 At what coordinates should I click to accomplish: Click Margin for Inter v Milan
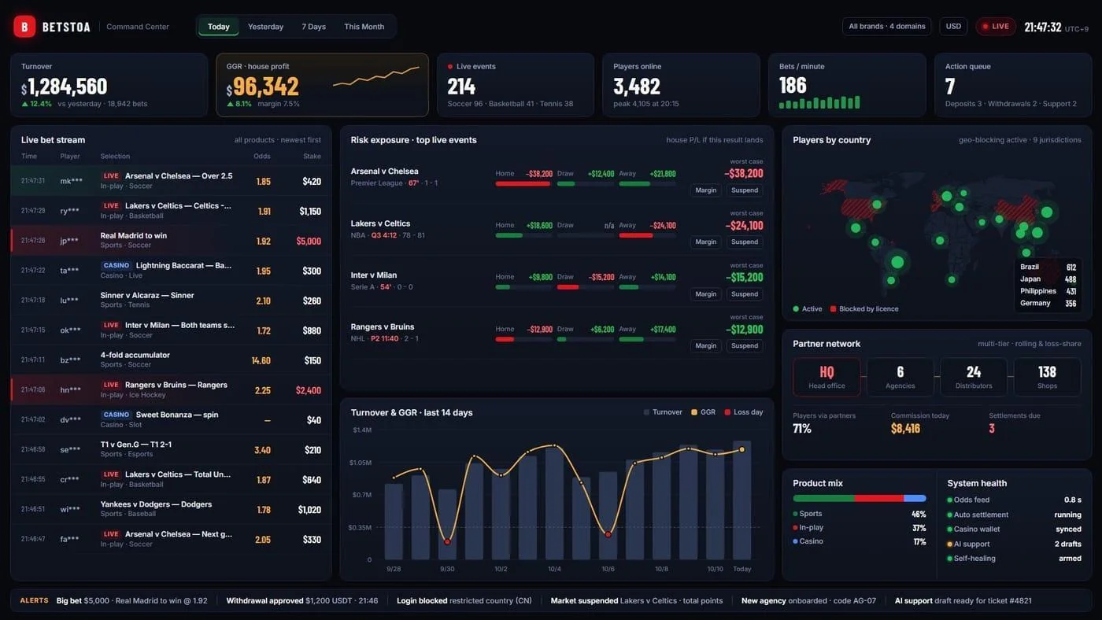[x=706, y=293]
